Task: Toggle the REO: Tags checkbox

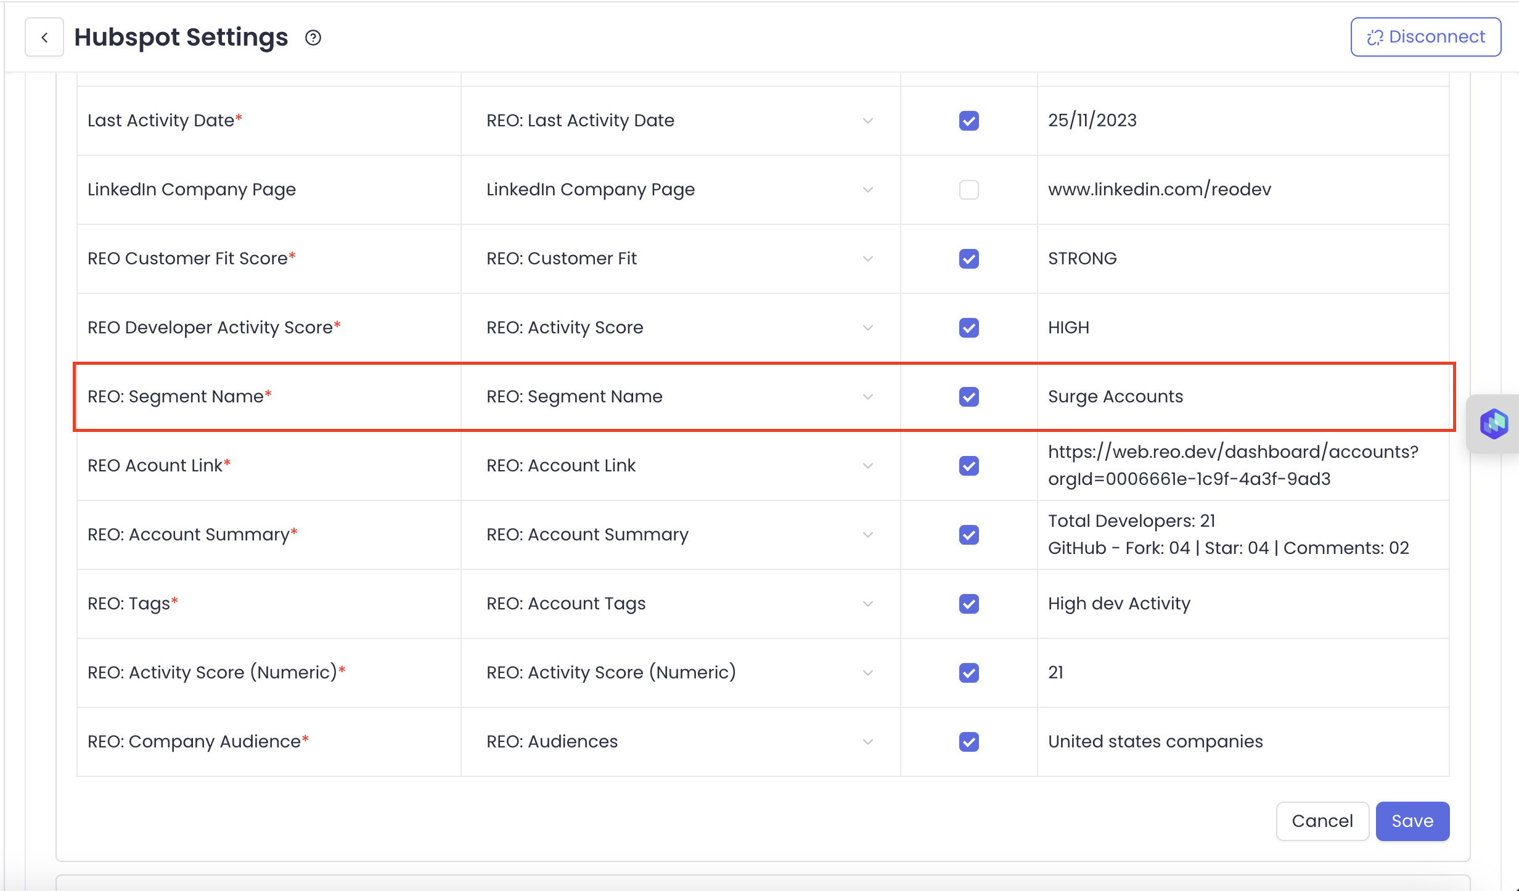Action: click(968, 604)
